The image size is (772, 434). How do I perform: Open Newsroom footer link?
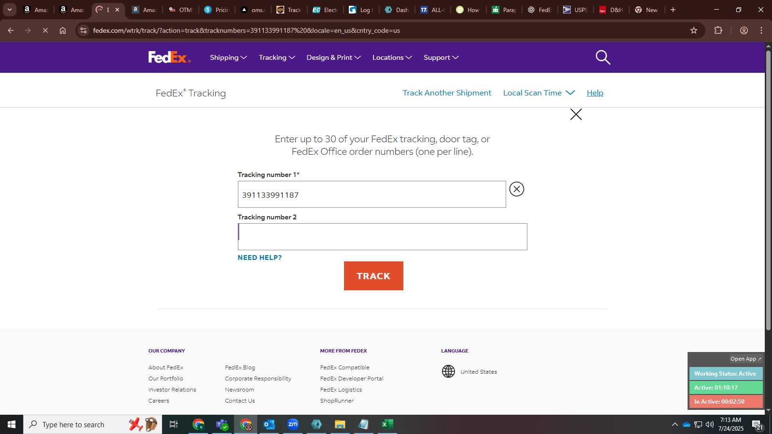pyautogui.click(x=239, y=390)
